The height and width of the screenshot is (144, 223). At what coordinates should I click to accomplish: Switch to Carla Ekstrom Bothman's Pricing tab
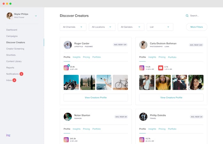[x=162, y=57]
